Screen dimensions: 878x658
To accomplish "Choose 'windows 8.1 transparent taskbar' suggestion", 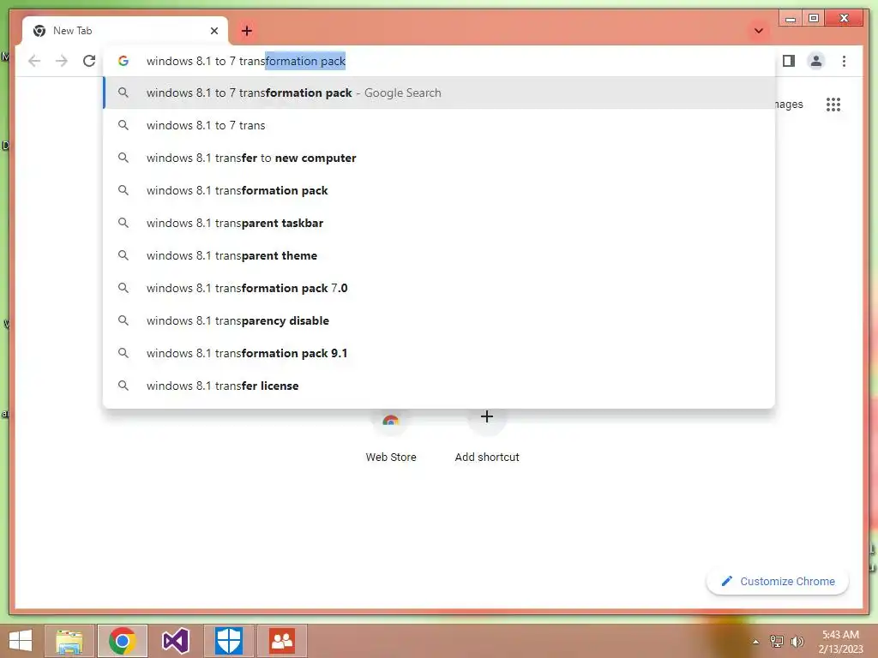I will pos(439,223).
